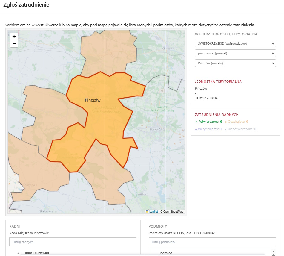Focus the Filtruj podmioty input field

point(212,242)
